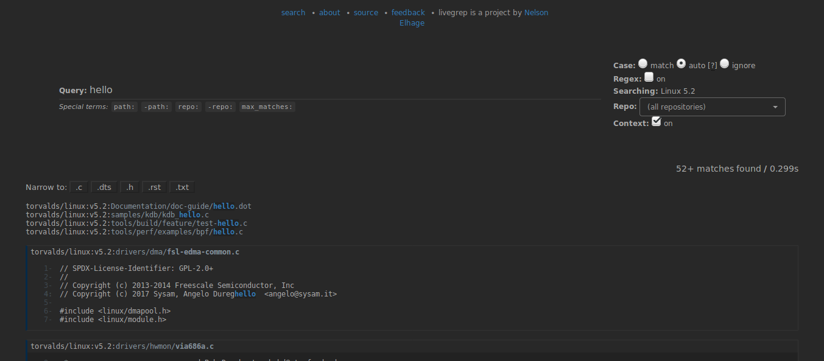Viewport: 824px width, 361px height.
Task: Narrow results to .rst files
Action: [x=154, y=188]
